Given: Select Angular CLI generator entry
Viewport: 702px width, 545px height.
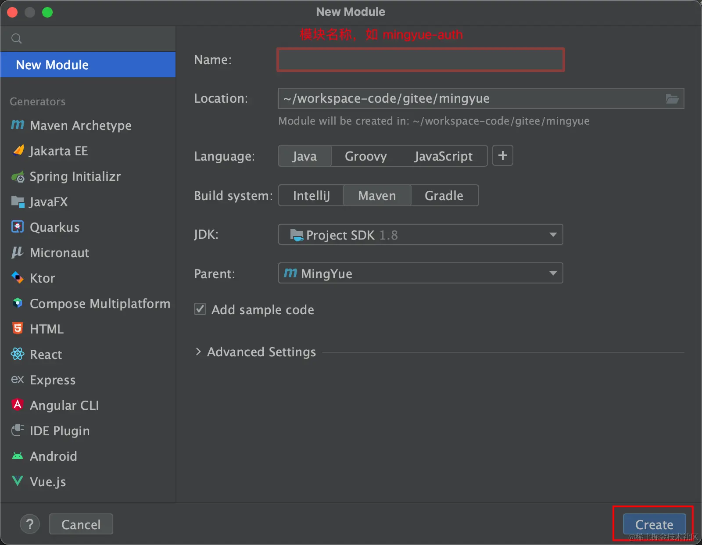Looking at the screenshot, I should [x=88, y=405].
